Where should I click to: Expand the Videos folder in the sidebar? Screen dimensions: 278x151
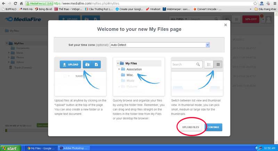pos(9,62)
